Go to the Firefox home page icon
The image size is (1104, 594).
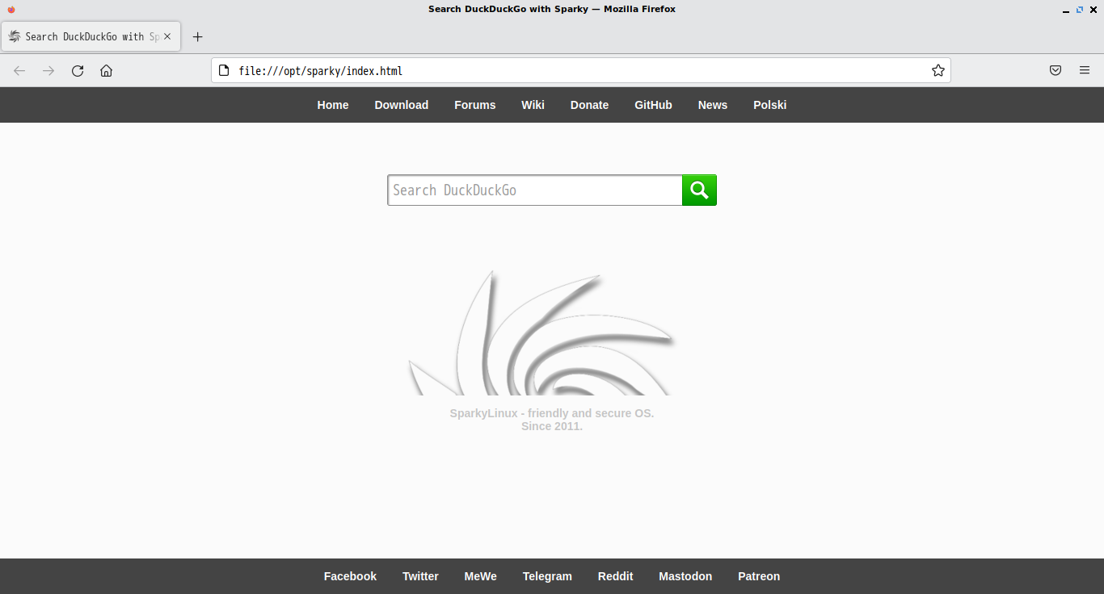[x=107, y=71]
